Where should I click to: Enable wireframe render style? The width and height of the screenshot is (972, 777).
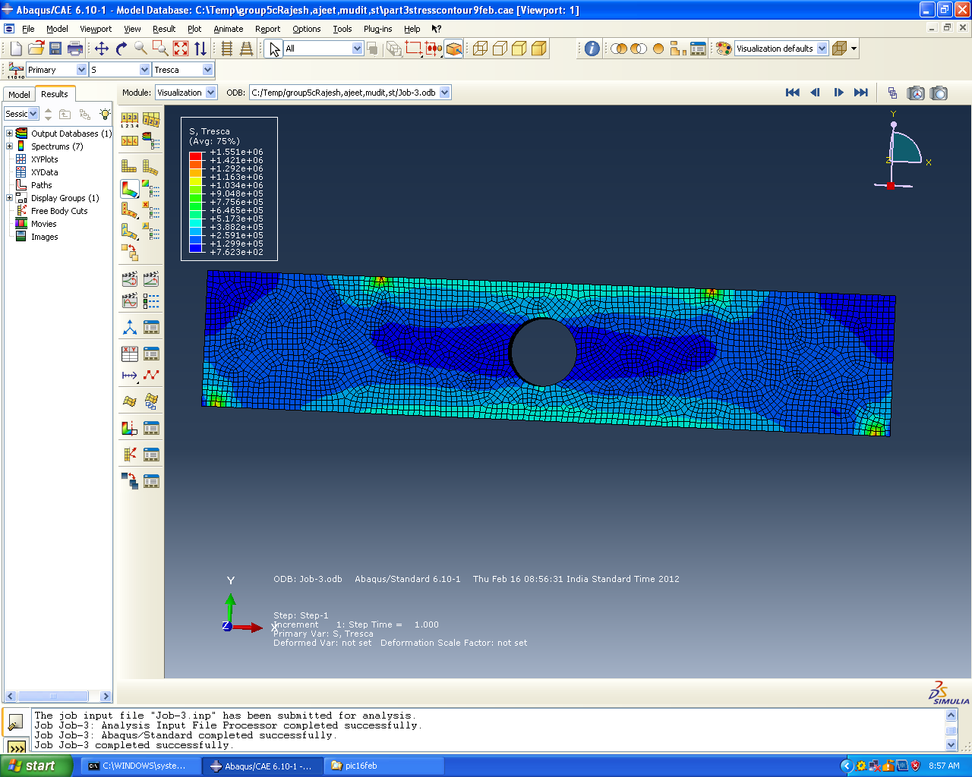tap(480, 49)
